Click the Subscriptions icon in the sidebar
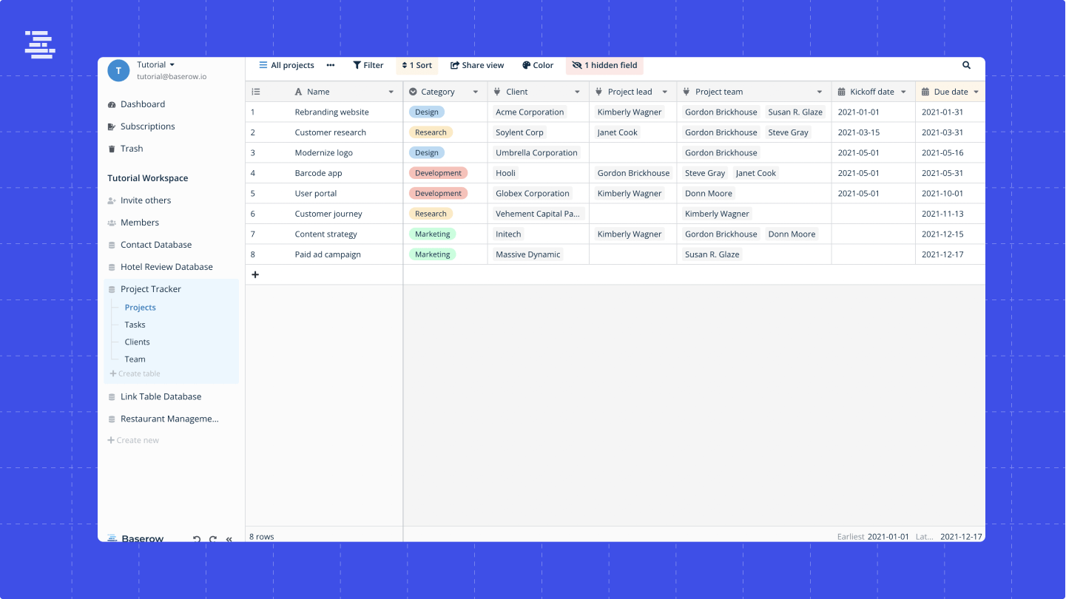This screenshot has width=1066, height=599. point(112,126)
